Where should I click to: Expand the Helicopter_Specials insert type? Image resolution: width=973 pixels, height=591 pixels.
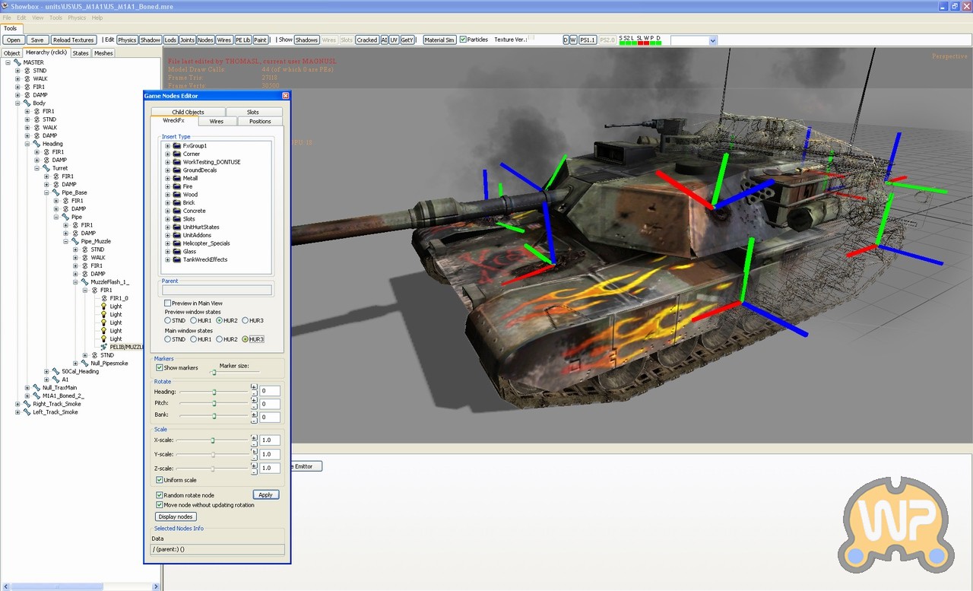click(x=167, y=243)
